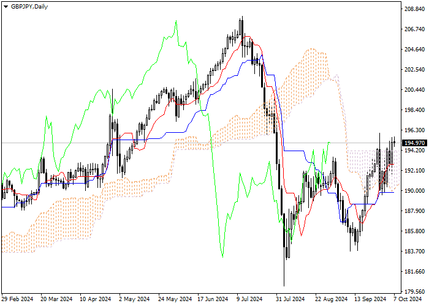This screenshot has height=306, width=429.
Task: Select the 198.400 price scale value
Action: [414, 110]
